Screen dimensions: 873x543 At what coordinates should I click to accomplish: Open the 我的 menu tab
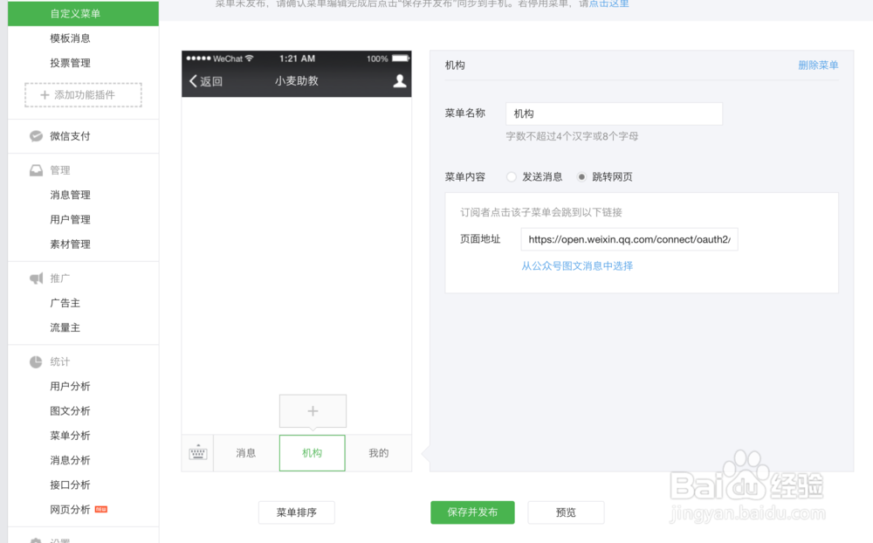point(379,452)
